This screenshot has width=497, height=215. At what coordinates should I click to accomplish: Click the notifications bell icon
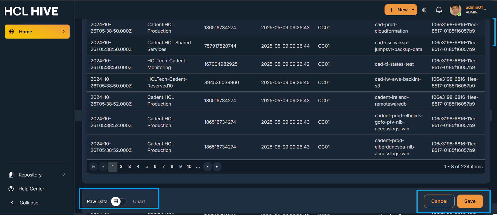click(x=439, y=10)
